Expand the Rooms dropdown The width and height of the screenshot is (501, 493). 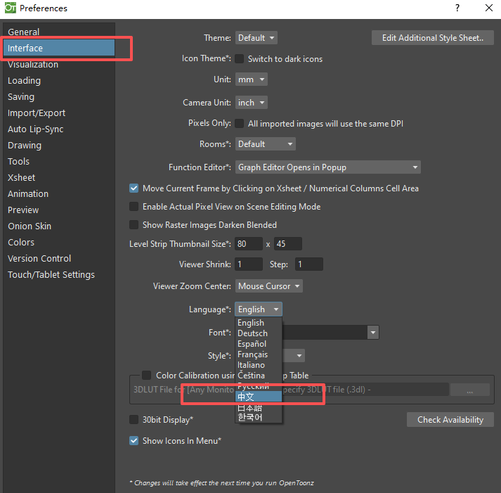(x=265, y=144)
